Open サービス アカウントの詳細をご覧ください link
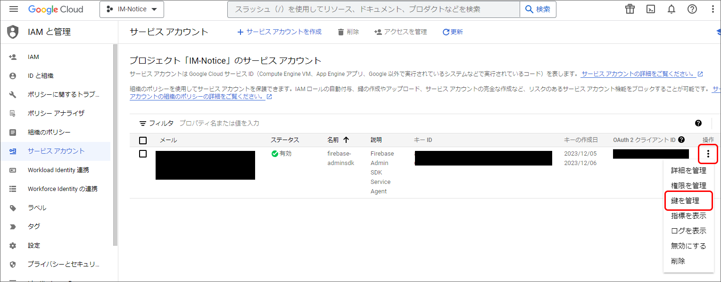 coord(638,74)
